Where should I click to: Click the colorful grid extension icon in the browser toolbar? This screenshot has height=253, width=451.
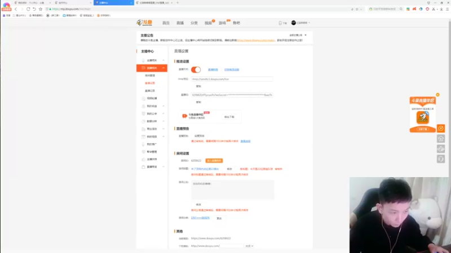click(408, 9)
